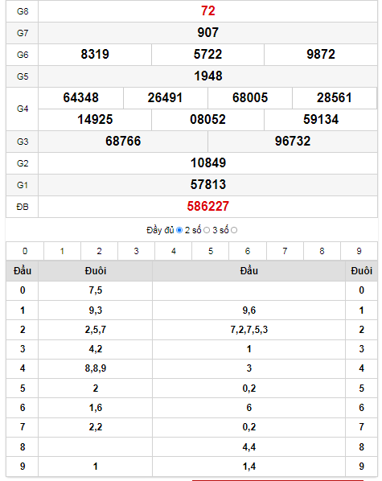
Task: Select the '3 số' radio option
Action: click(234, 230)
